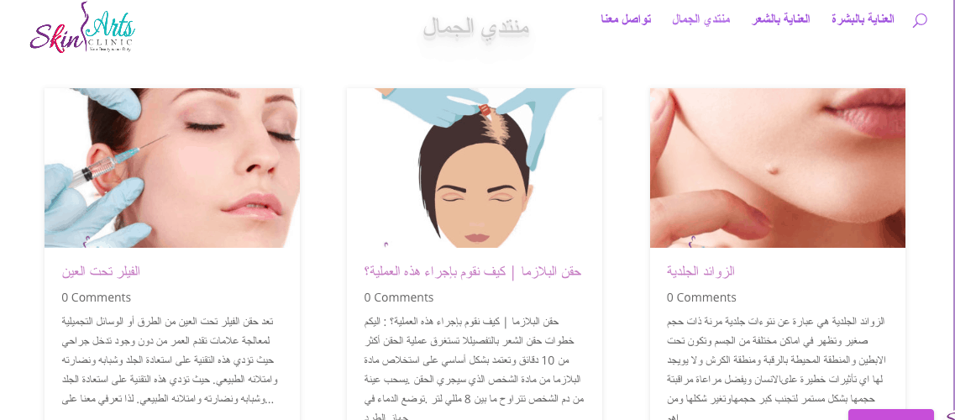Open the plasma hair injection illustration

(x=475, y=168)
